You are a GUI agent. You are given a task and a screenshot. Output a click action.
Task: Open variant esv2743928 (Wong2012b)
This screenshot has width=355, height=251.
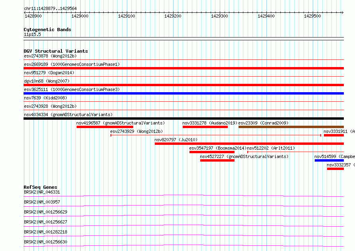tap(50, 106)
